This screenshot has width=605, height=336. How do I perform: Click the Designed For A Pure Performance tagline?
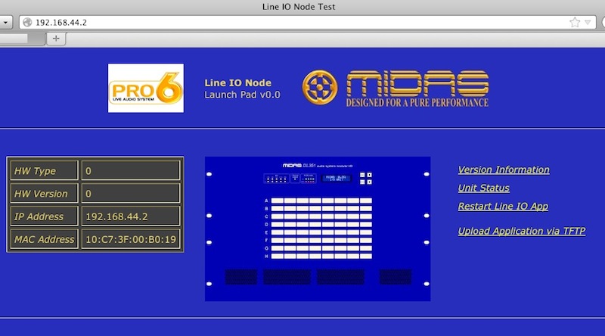click(x=417, y=103)
